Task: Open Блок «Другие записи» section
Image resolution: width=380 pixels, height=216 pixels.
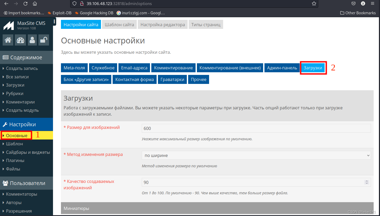Action: (x=86, y=79)
